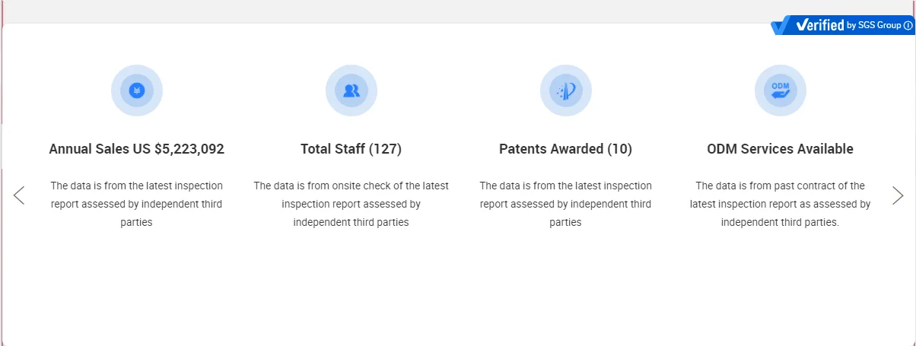The width and height of the screenshot is (916, 346).
Task: Click the past contract description under ODM Services
Action: pyautogui.click(x=781, y=204)
